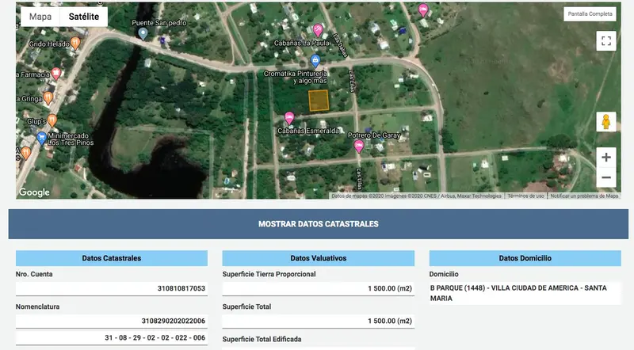Click the value 31 - 08 - 29 - 02 - 02 - 022 - 006
Screen dimensions: 634x350
(112, 338)
